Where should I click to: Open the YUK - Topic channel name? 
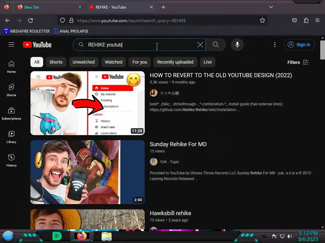[169, 162]
